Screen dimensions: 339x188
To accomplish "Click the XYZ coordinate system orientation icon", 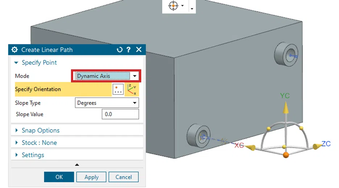I will [x=132, y=89].
